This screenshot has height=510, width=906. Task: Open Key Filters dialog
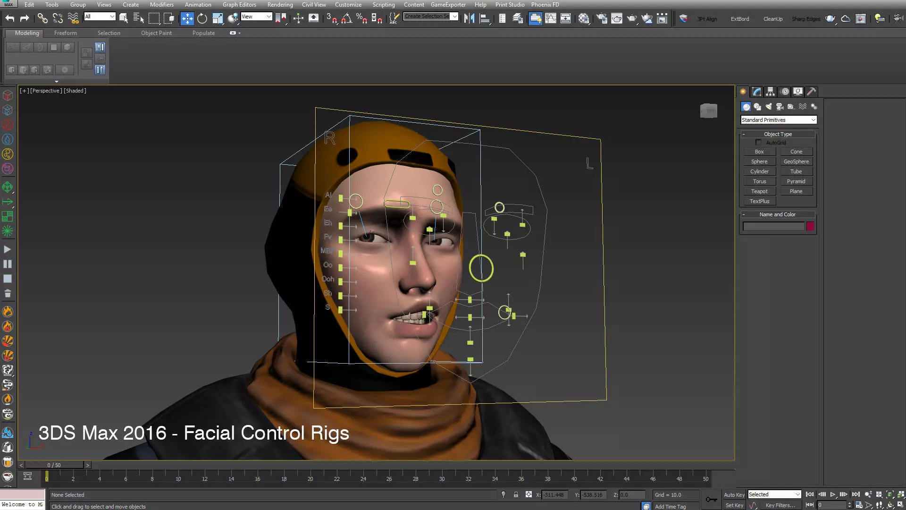point(780,505)
